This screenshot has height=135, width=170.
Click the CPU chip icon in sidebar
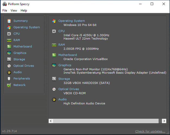[x=9, y=34]
